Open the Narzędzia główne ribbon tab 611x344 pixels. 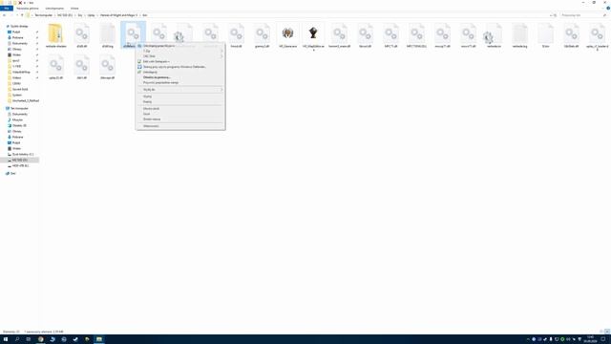tap(28, 9)
